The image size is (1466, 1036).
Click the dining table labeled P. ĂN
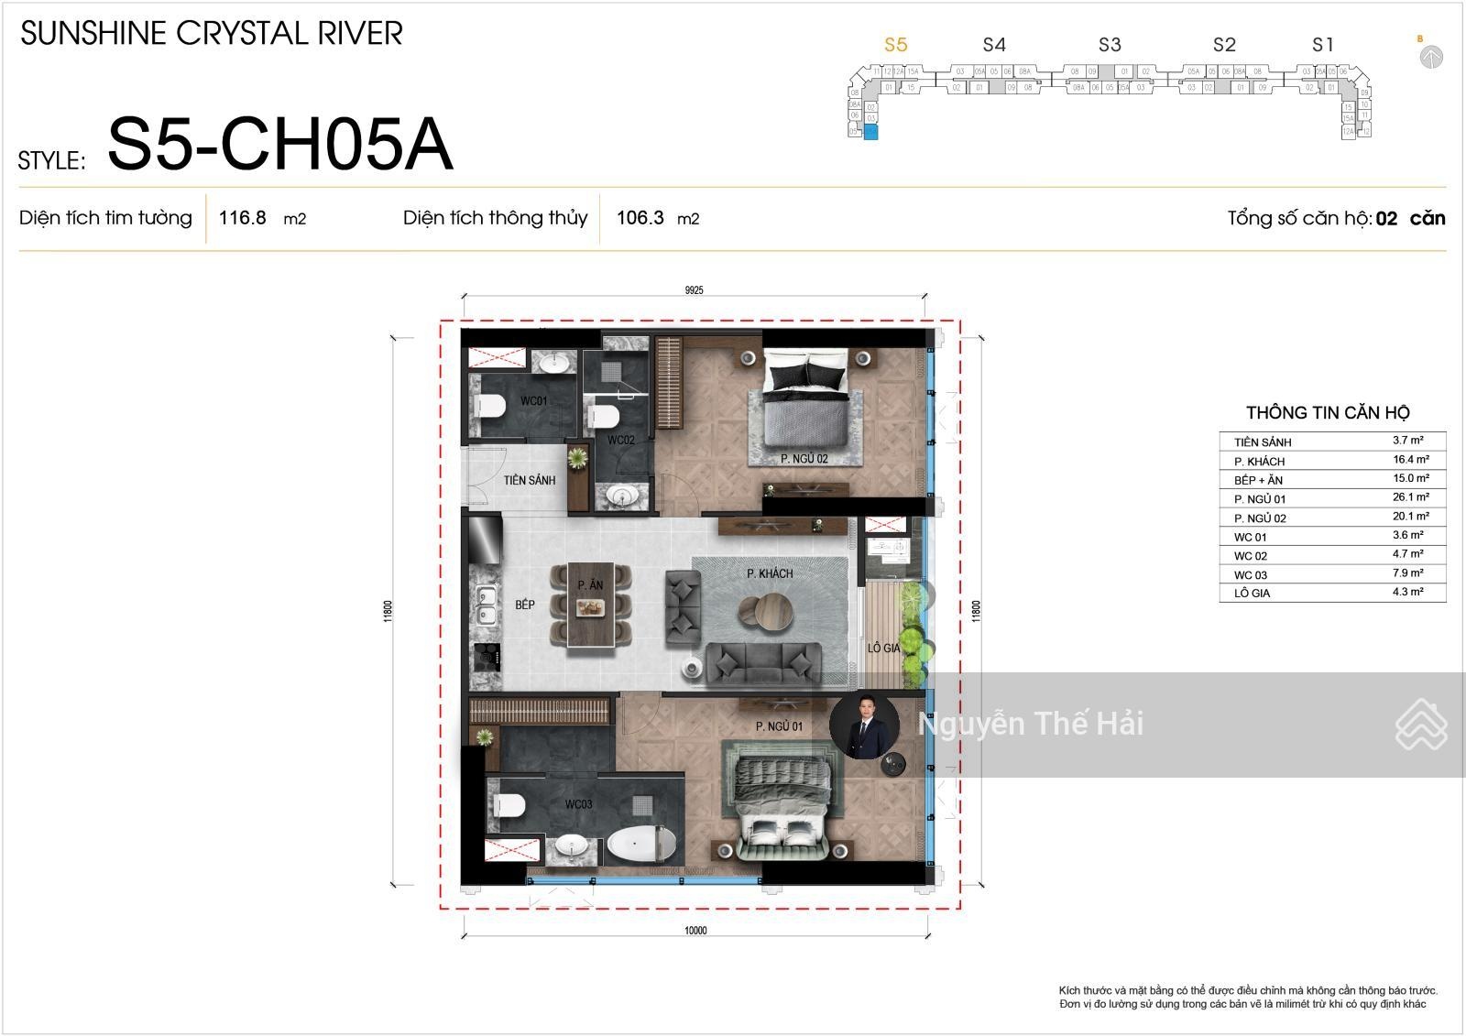590,605
